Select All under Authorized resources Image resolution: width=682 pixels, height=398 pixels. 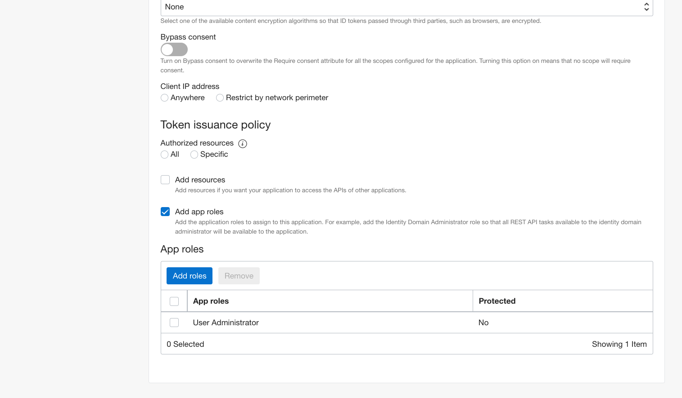[x=164, y=154]
